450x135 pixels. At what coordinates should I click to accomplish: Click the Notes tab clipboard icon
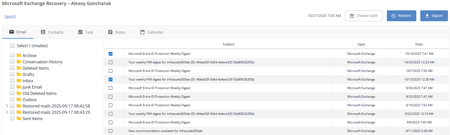coord(110,32)
